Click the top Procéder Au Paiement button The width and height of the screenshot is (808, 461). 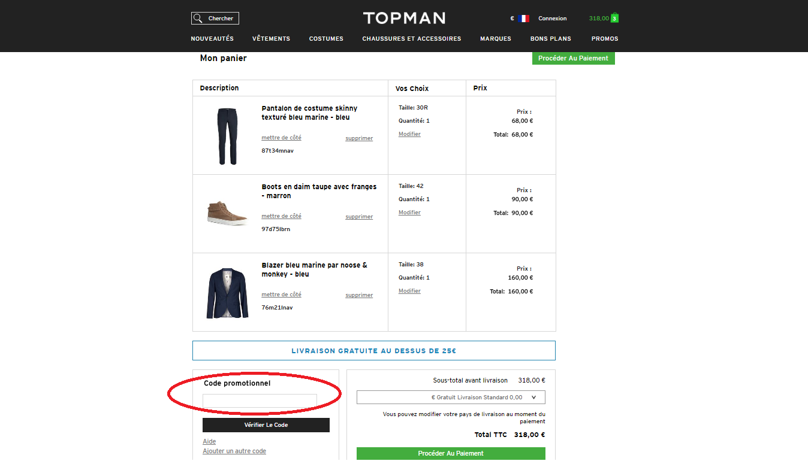[573, 58]
